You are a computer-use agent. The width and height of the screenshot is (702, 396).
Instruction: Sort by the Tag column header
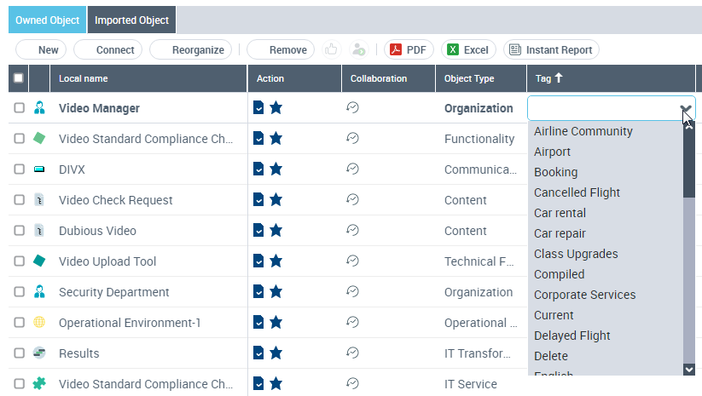549,78
